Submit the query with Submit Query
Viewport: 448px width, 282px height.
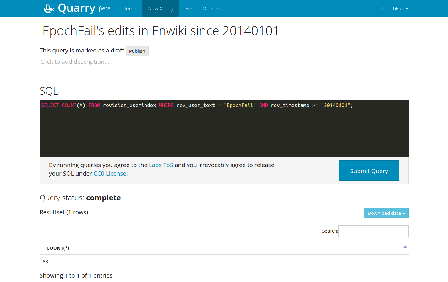369,171
